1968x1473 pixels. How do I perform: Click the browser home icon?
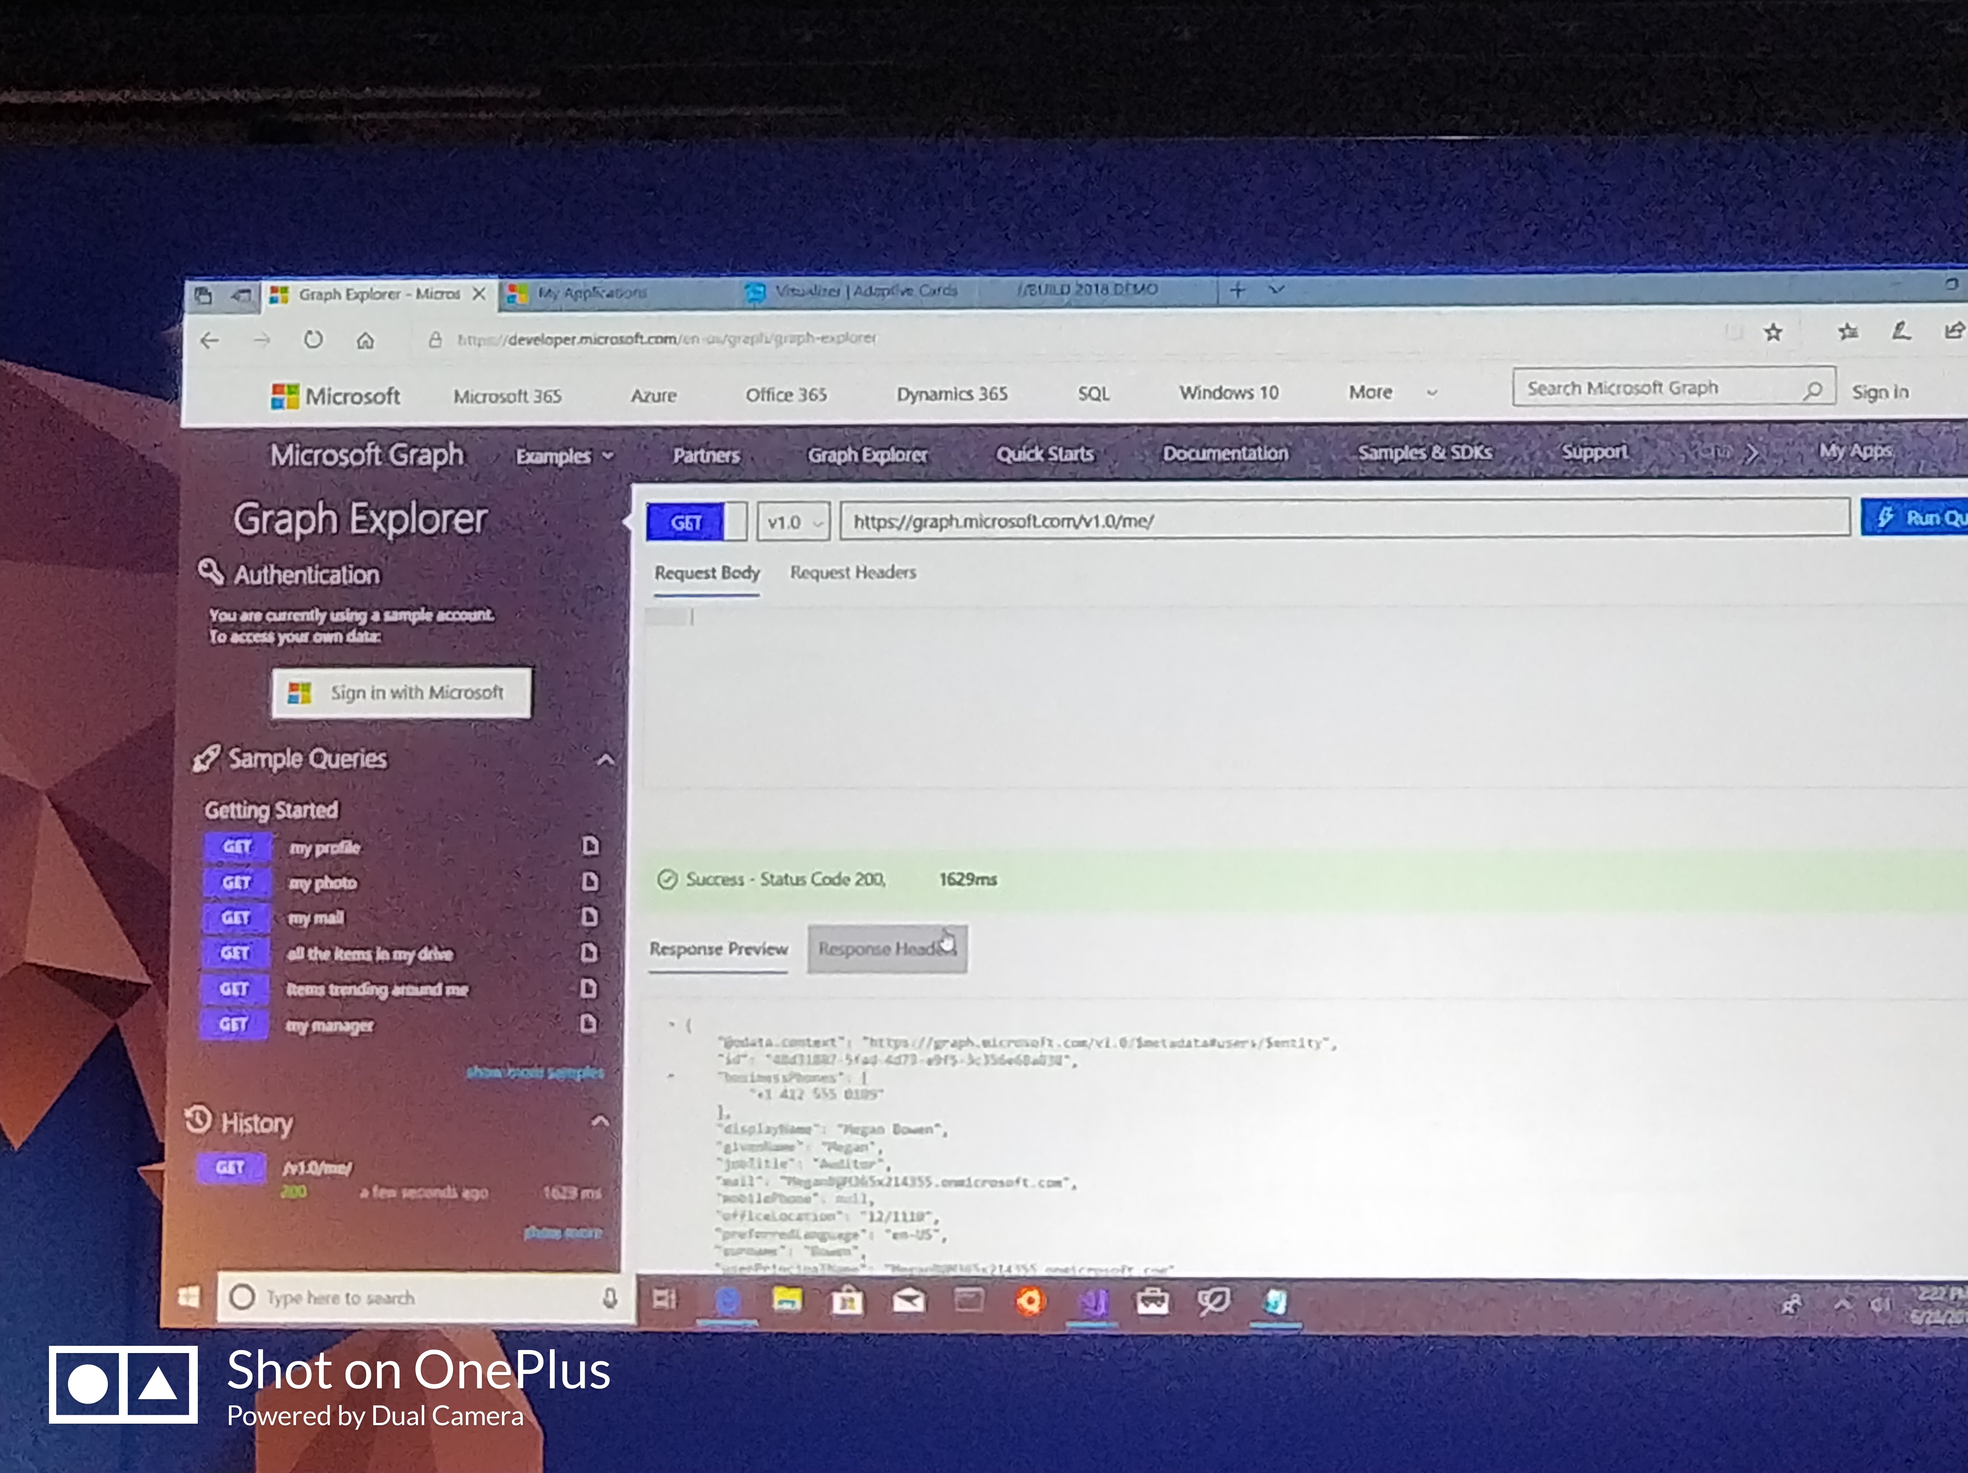coord(365,340)
